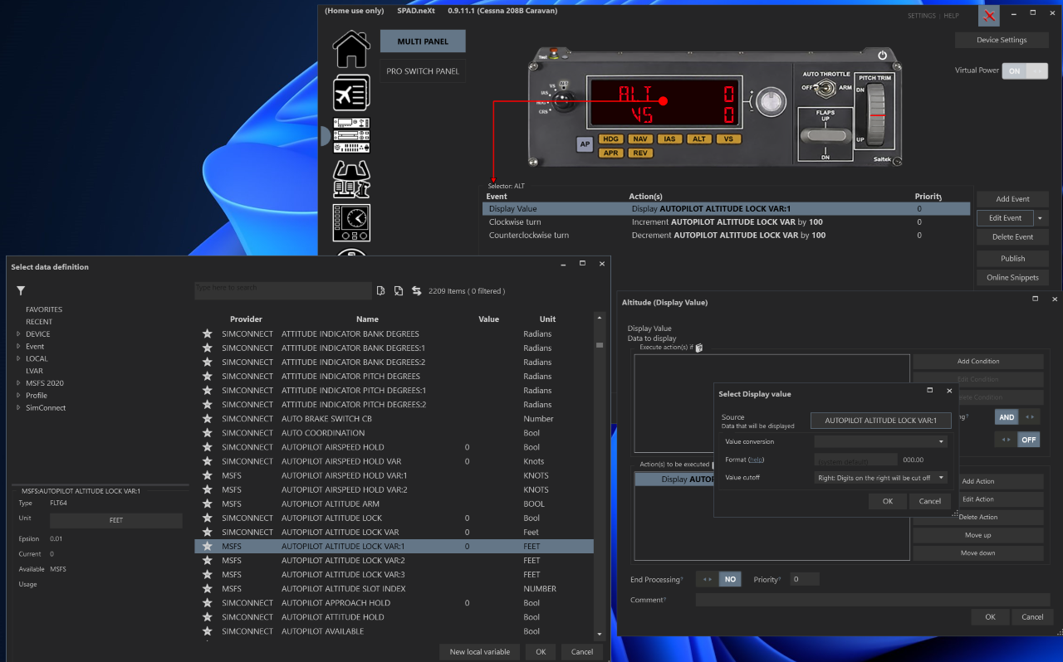
Task: Switch to MULTI PANEL tab
Action: pos(423,41)
